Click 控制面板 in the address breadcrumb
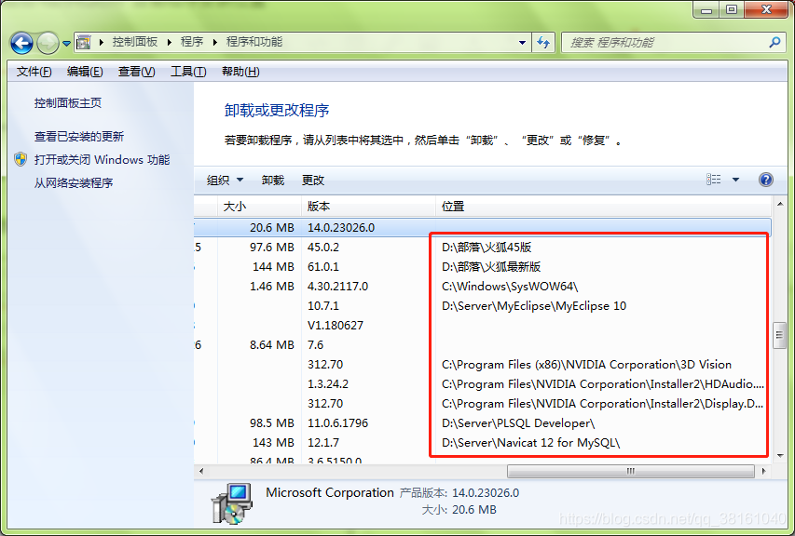 pyautogui.click(x=135, y=42)
